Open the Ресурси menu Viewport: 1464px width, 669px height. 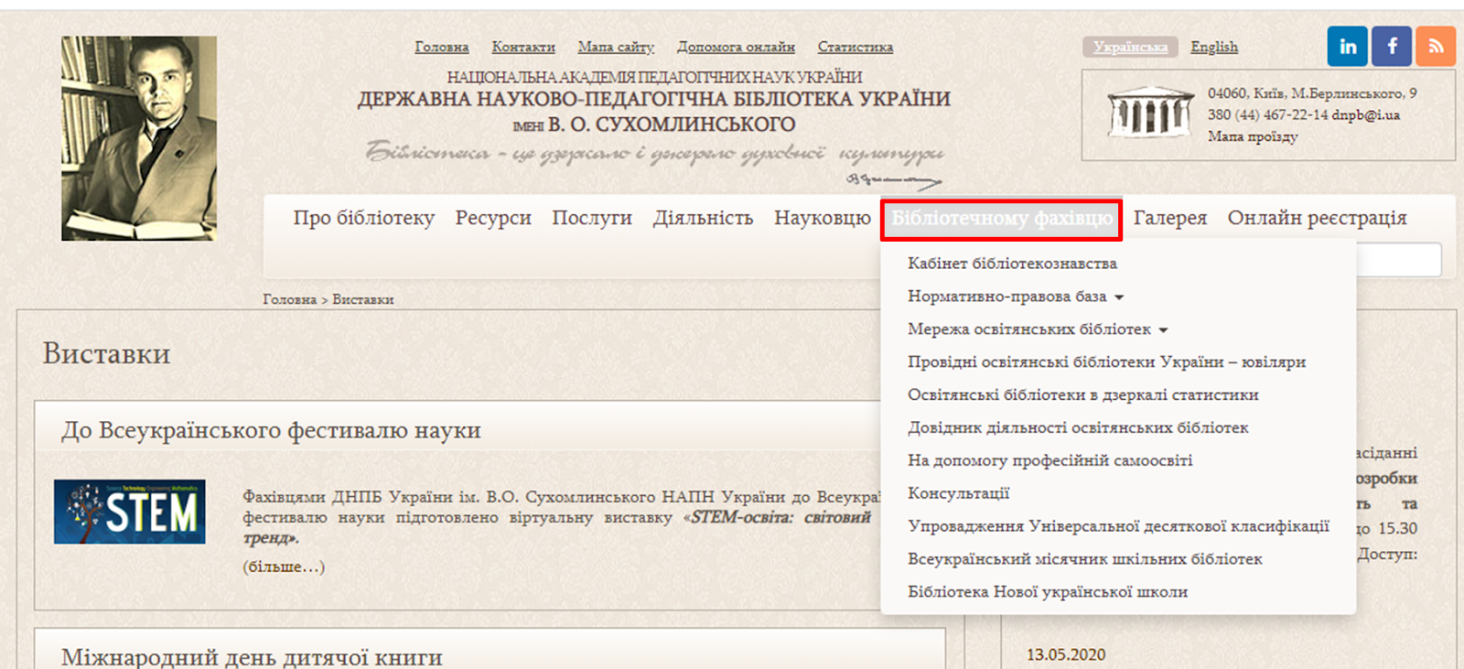493,218
